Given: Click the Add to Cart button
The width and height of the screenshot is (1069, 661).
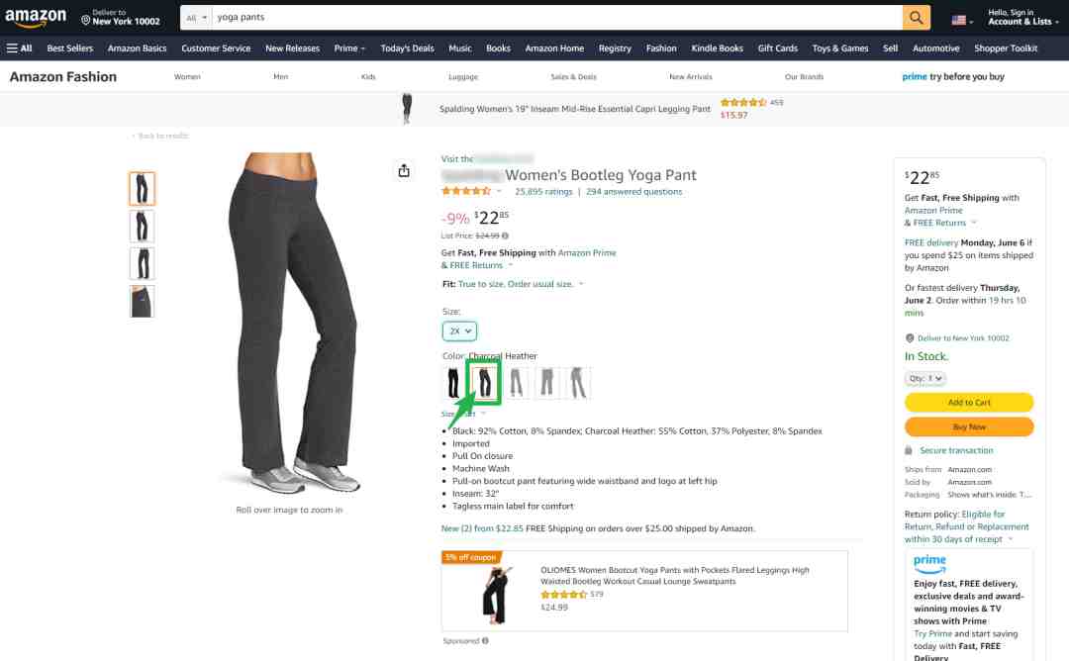Looking at the screenshot, I should click(x=969, y=403).
